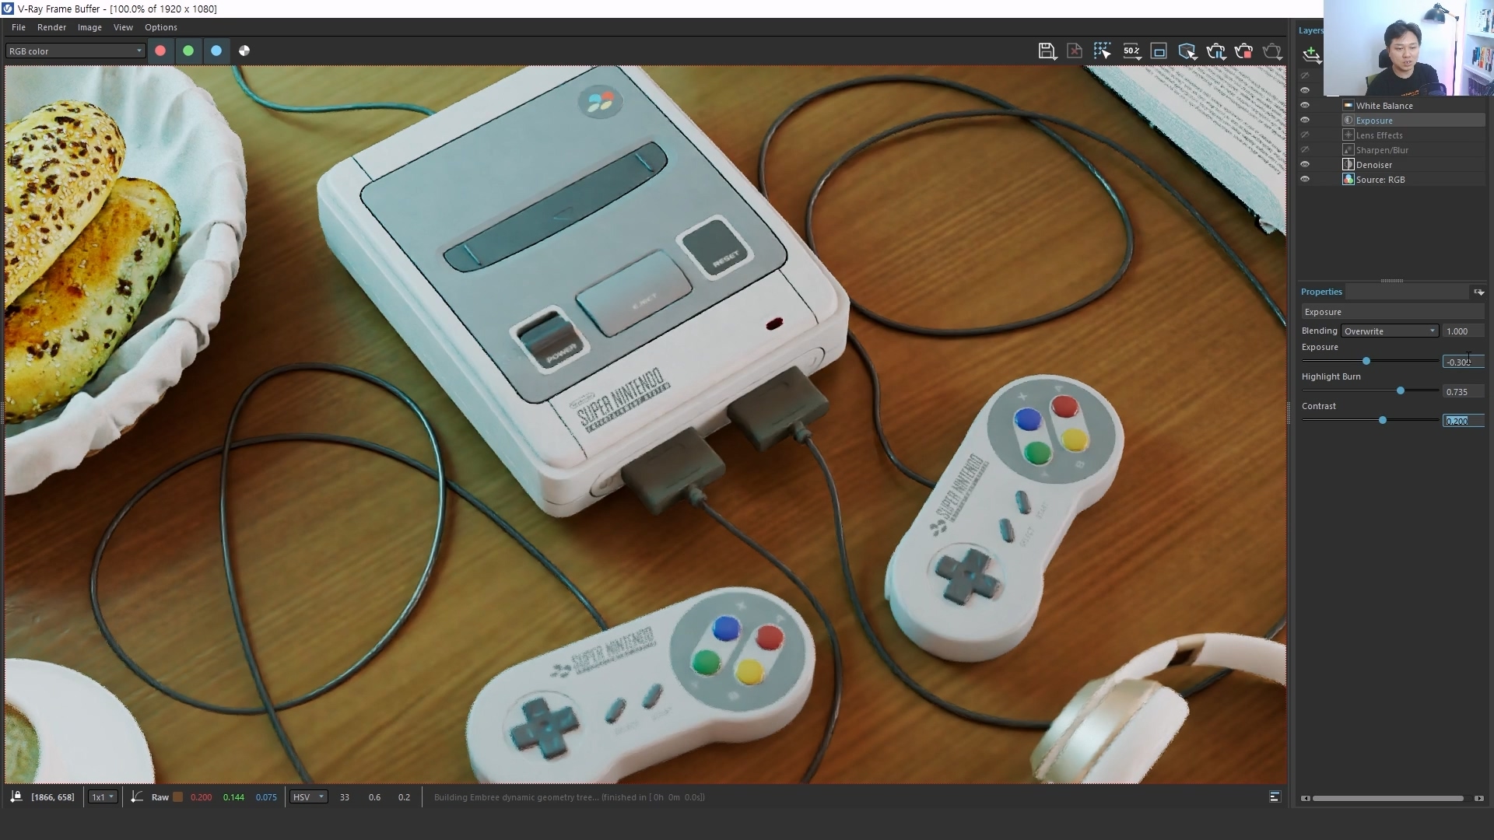1494x840 pixels.
Task: Click the Blending amount 1.000 field
Action: [1463, 331]
